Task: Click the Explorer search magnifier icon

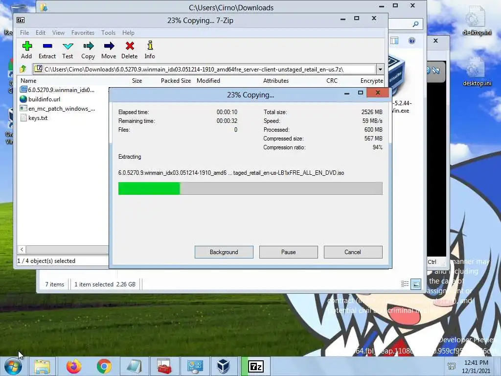Action: coord(416,24)
